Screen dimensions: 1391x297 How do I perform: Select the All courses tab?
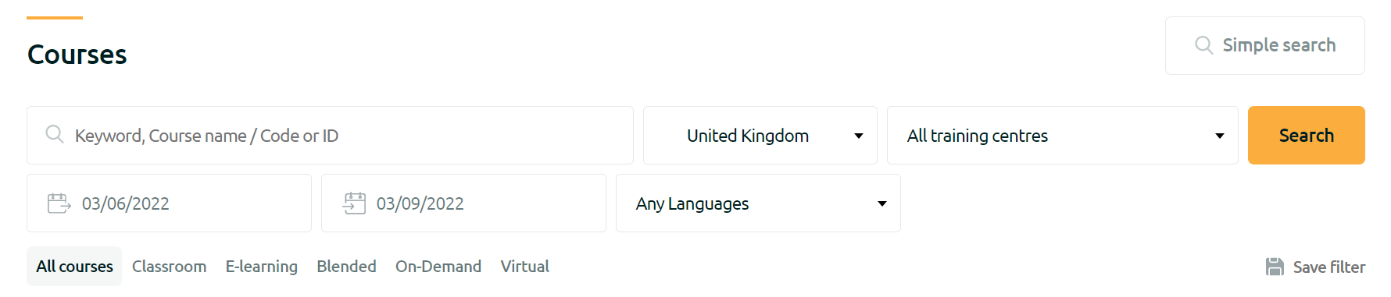(x=74, y=267)
